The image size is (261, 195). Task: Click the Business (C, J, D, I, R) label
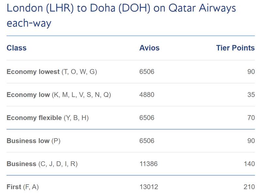[x=42, y=164]
